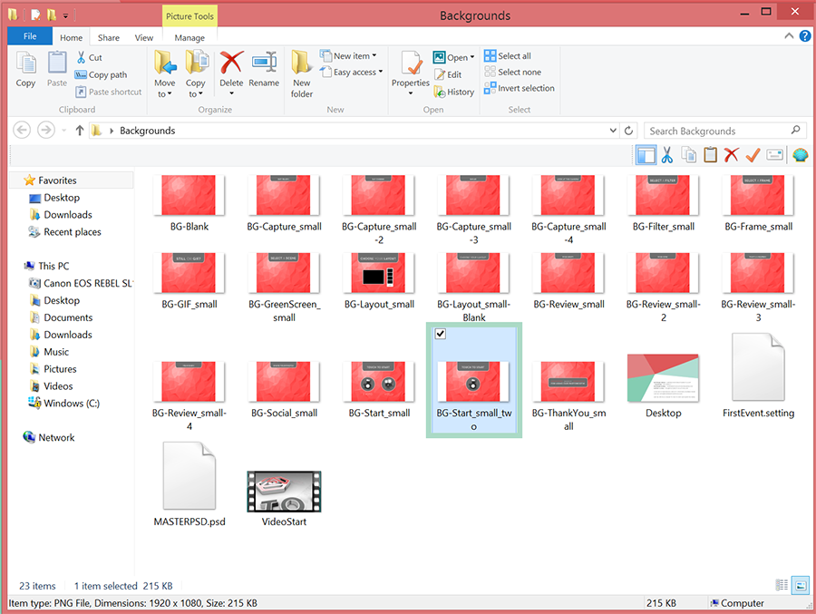Select the Cut scissors icon on the toolbar
The image size is (816, 614).
667,154
